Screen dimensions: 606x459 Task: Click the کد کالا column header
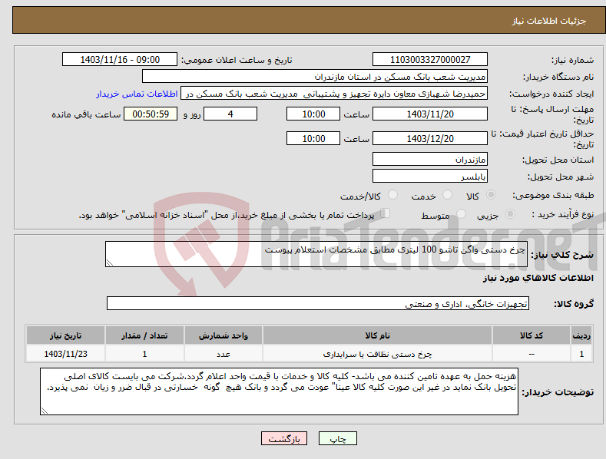pyautogui.click(x=531, y=335)
